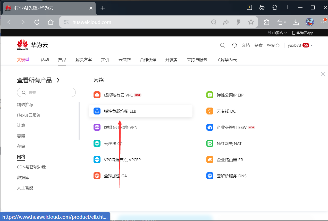Click the ESW enterprise switch icon
This screenshot has width=328, height=221.
click(x=210, y=127)
